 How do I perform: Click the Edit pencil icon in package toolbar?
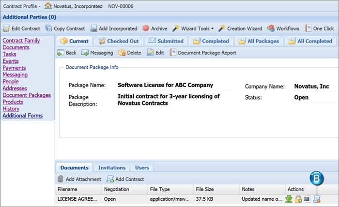click(150, 52)
